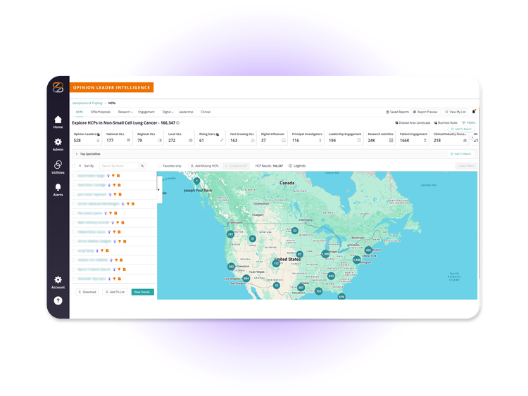The width and height of the screenshot is (528, 396).
Task: Select the Rising Stars 61 card
Action: click(x=211, y=138)
